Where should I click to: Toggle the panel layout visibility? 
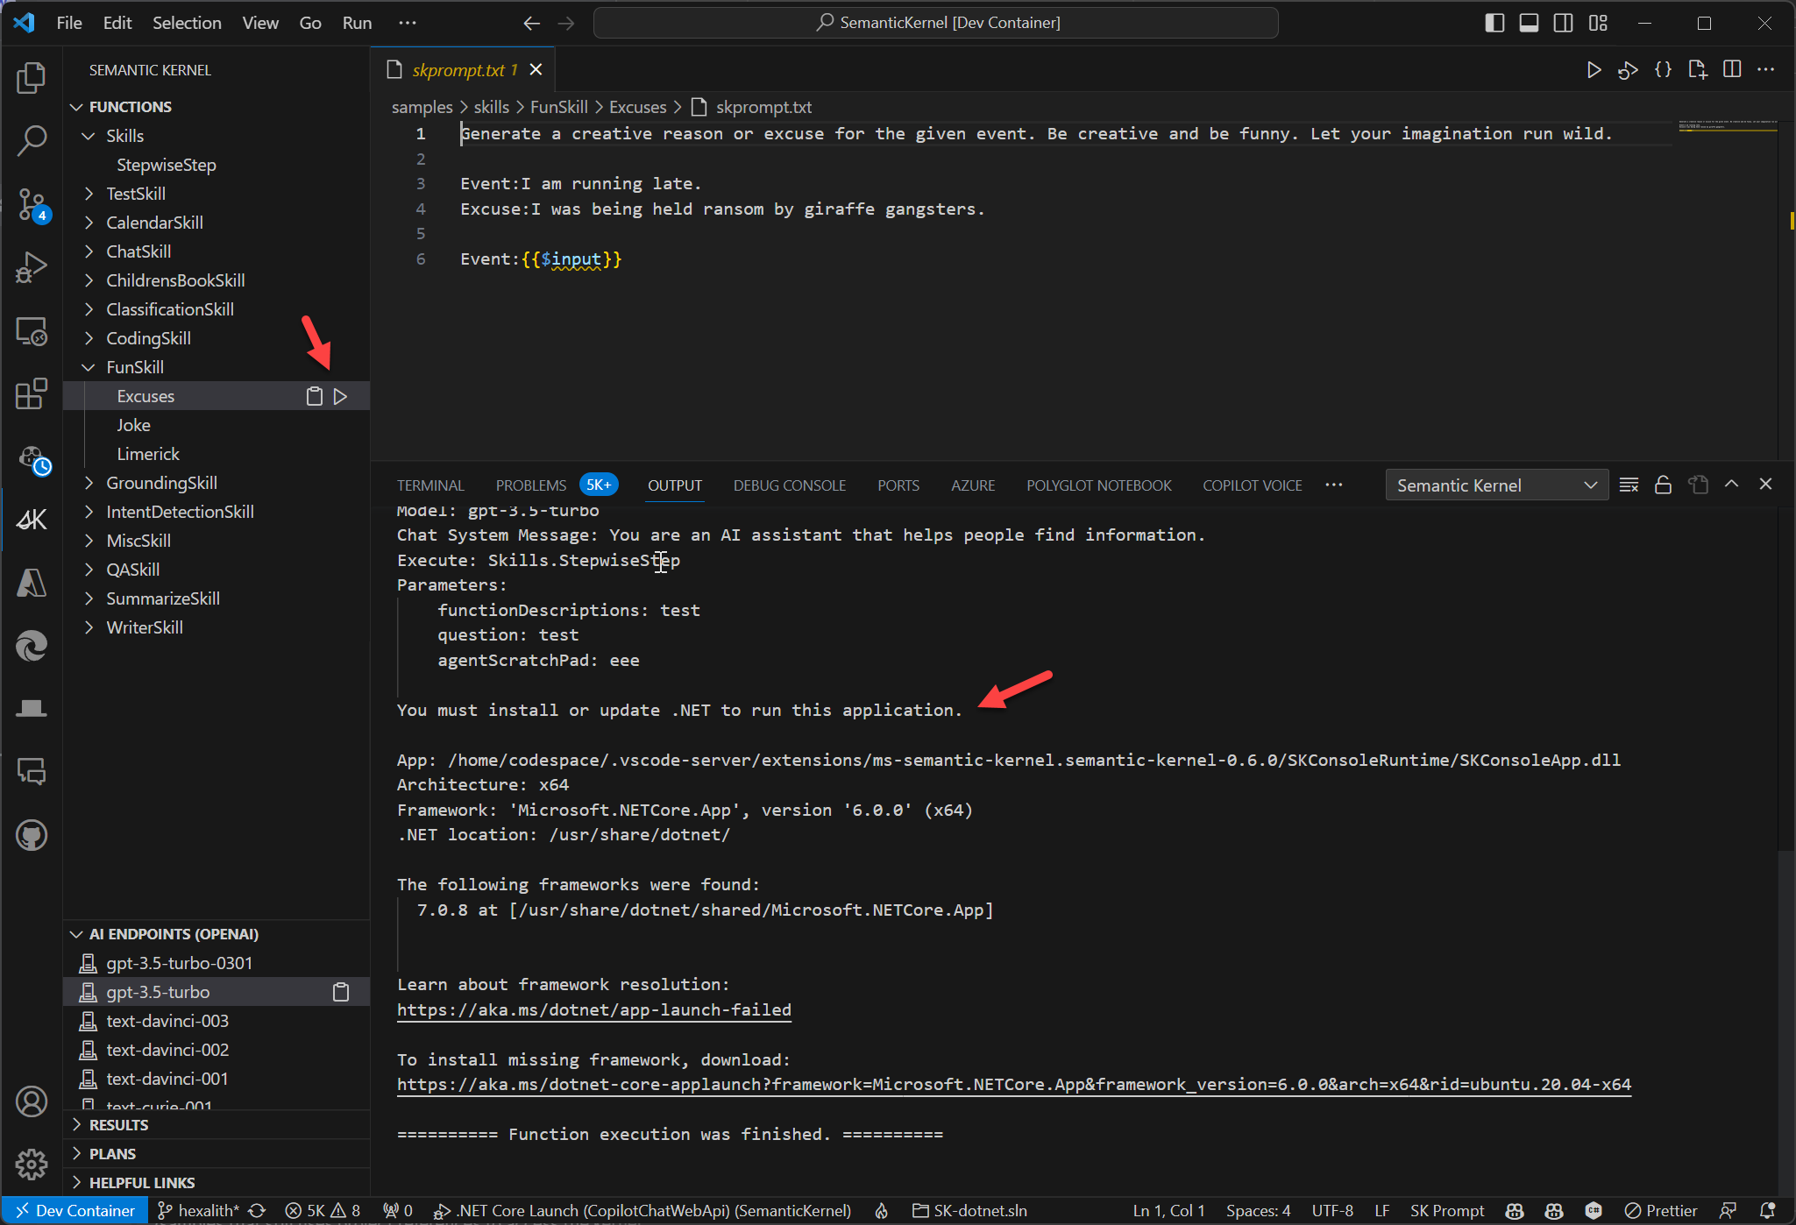tap(1529, 23)
